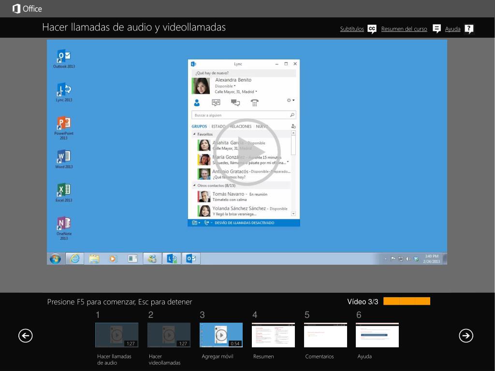The image size is (495, 371).
Task: Open the dropdown arrow beside the gear
Action: coord(293,100)
